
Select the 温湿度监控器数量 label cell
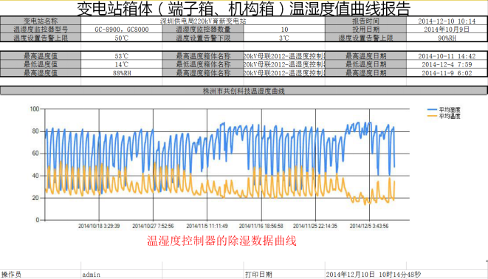click(x=203, y=30)
